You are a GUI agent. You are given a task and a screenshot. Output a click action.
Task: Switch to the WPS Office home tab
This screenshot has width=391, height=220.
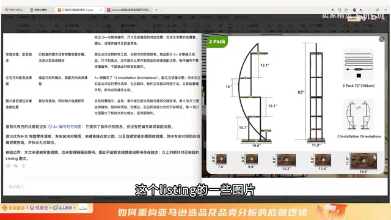pos(14,10)
